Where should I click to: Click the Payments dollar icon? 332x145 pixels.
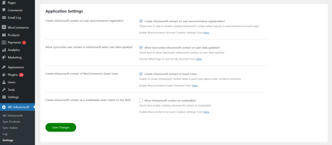[x=4, y=42]
